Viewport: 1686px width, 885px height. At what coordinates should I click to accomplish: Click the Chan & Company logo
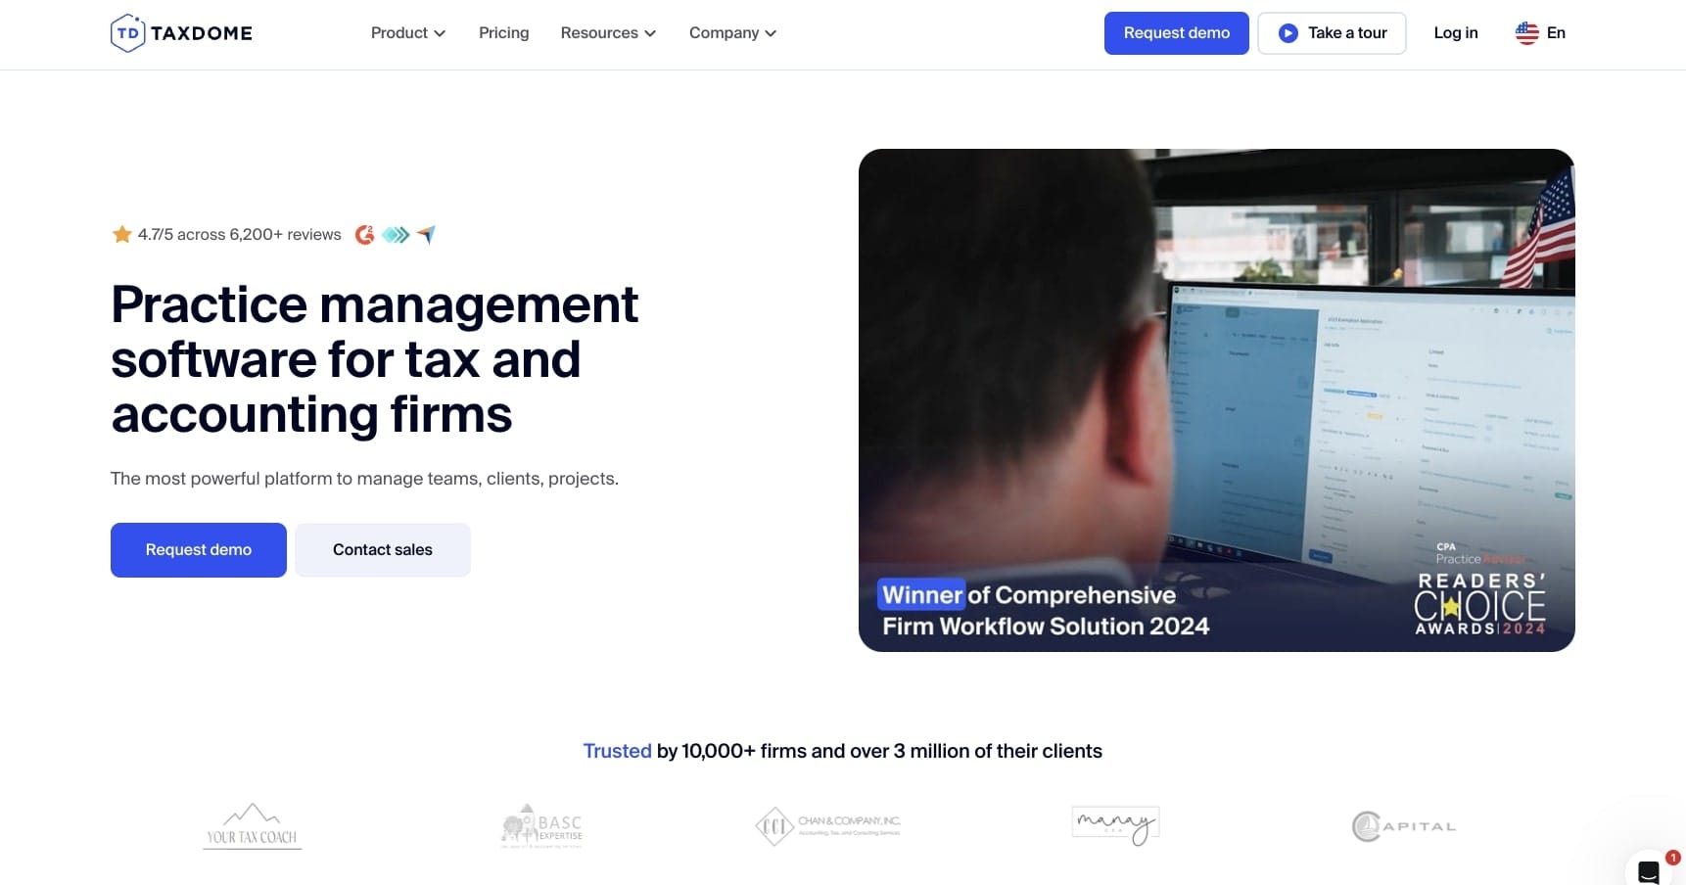pos(828,826)
